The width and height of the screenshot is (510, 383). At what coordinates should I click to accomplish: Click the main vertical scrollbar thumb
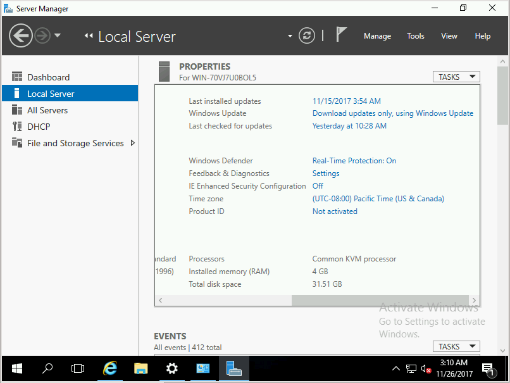tap(502, 96)
